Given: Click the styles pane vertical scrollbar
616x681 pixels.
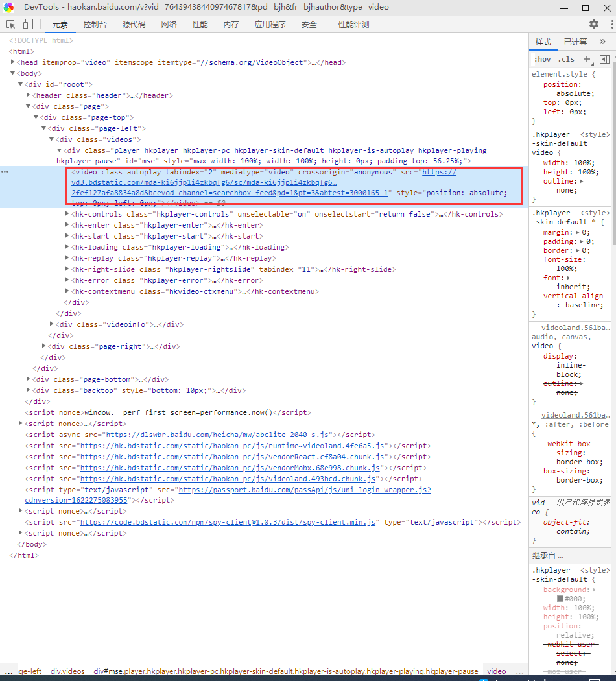Looking at the screenshot, I should pyautogui.click(x=613, y=152).
